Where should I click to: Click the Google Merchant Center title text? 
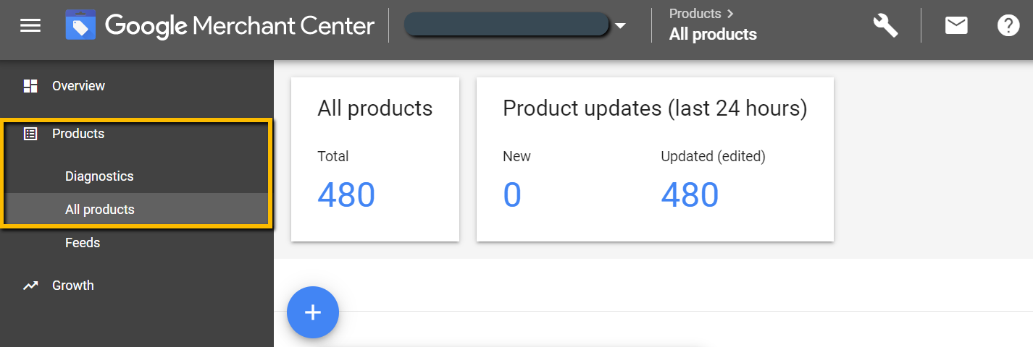coord(239,27)
